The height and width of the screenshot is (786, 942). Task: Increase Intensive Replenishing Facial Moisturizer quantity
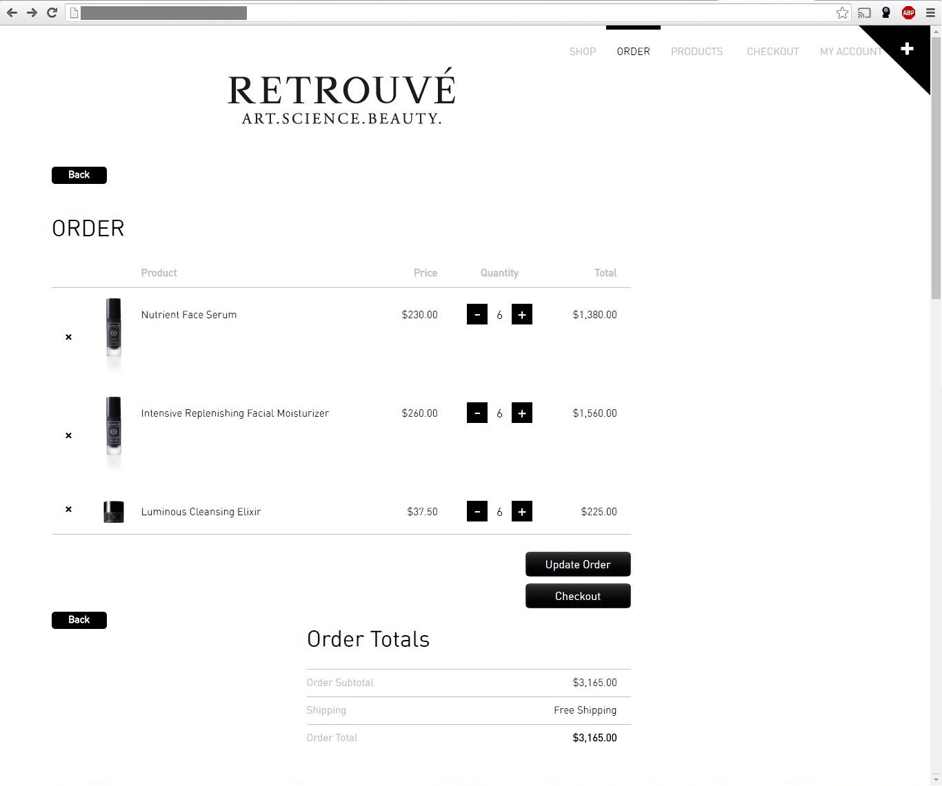[522, 413]
